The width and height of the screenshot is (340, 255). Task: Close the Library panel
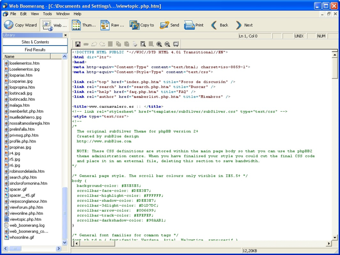pos(66,35)
